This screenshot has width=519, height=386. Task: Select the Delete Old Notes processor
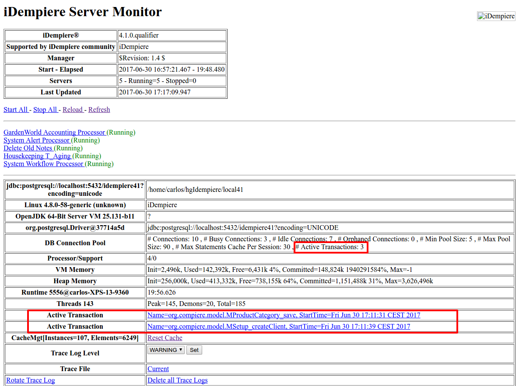28,148
